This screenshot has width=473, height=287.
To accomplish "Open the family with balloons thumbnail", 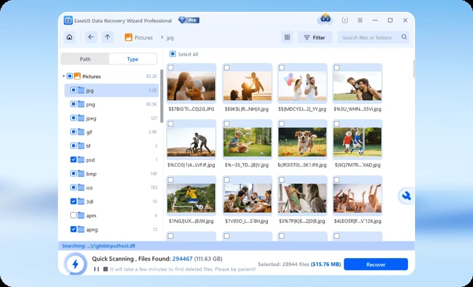I will pyautogui.click(x=302, y=86).
